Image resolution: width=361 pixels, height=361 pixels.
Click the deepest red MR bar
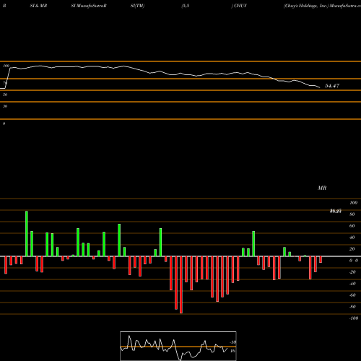[181, 284]
